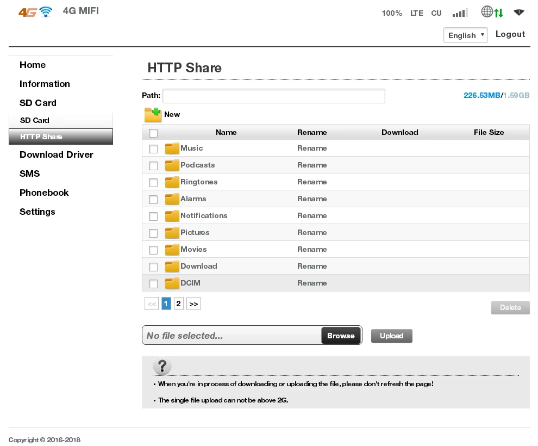Open the Ringtones folder icon
Screen dimensions: 538x446
[x=172, y=182]
